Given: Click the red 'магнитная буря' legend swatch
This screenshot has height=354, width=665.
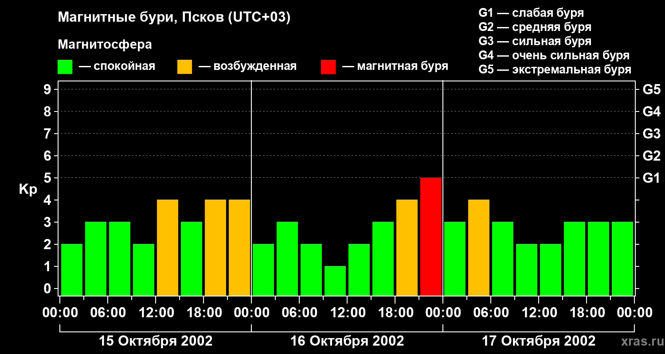Looking at the screenshot, I should point(328,67).
